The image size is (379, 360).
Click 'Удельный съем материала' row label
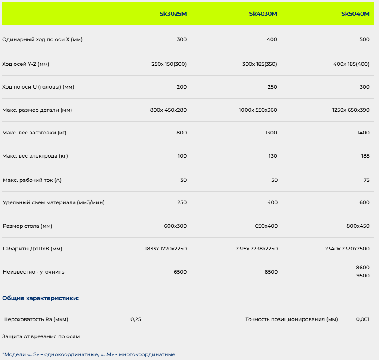pyautogui.click(x=53, y=202)
